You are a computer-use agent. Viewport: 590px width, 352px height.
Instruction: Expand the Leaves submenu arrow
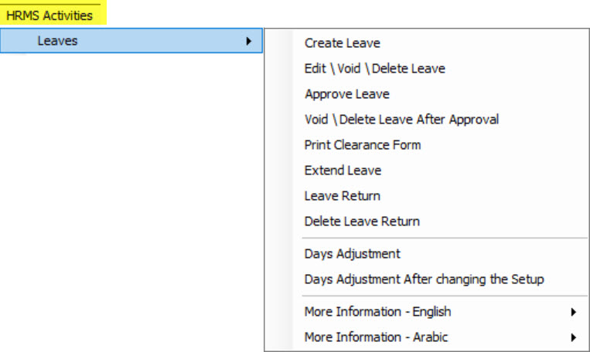click(249, 41)
